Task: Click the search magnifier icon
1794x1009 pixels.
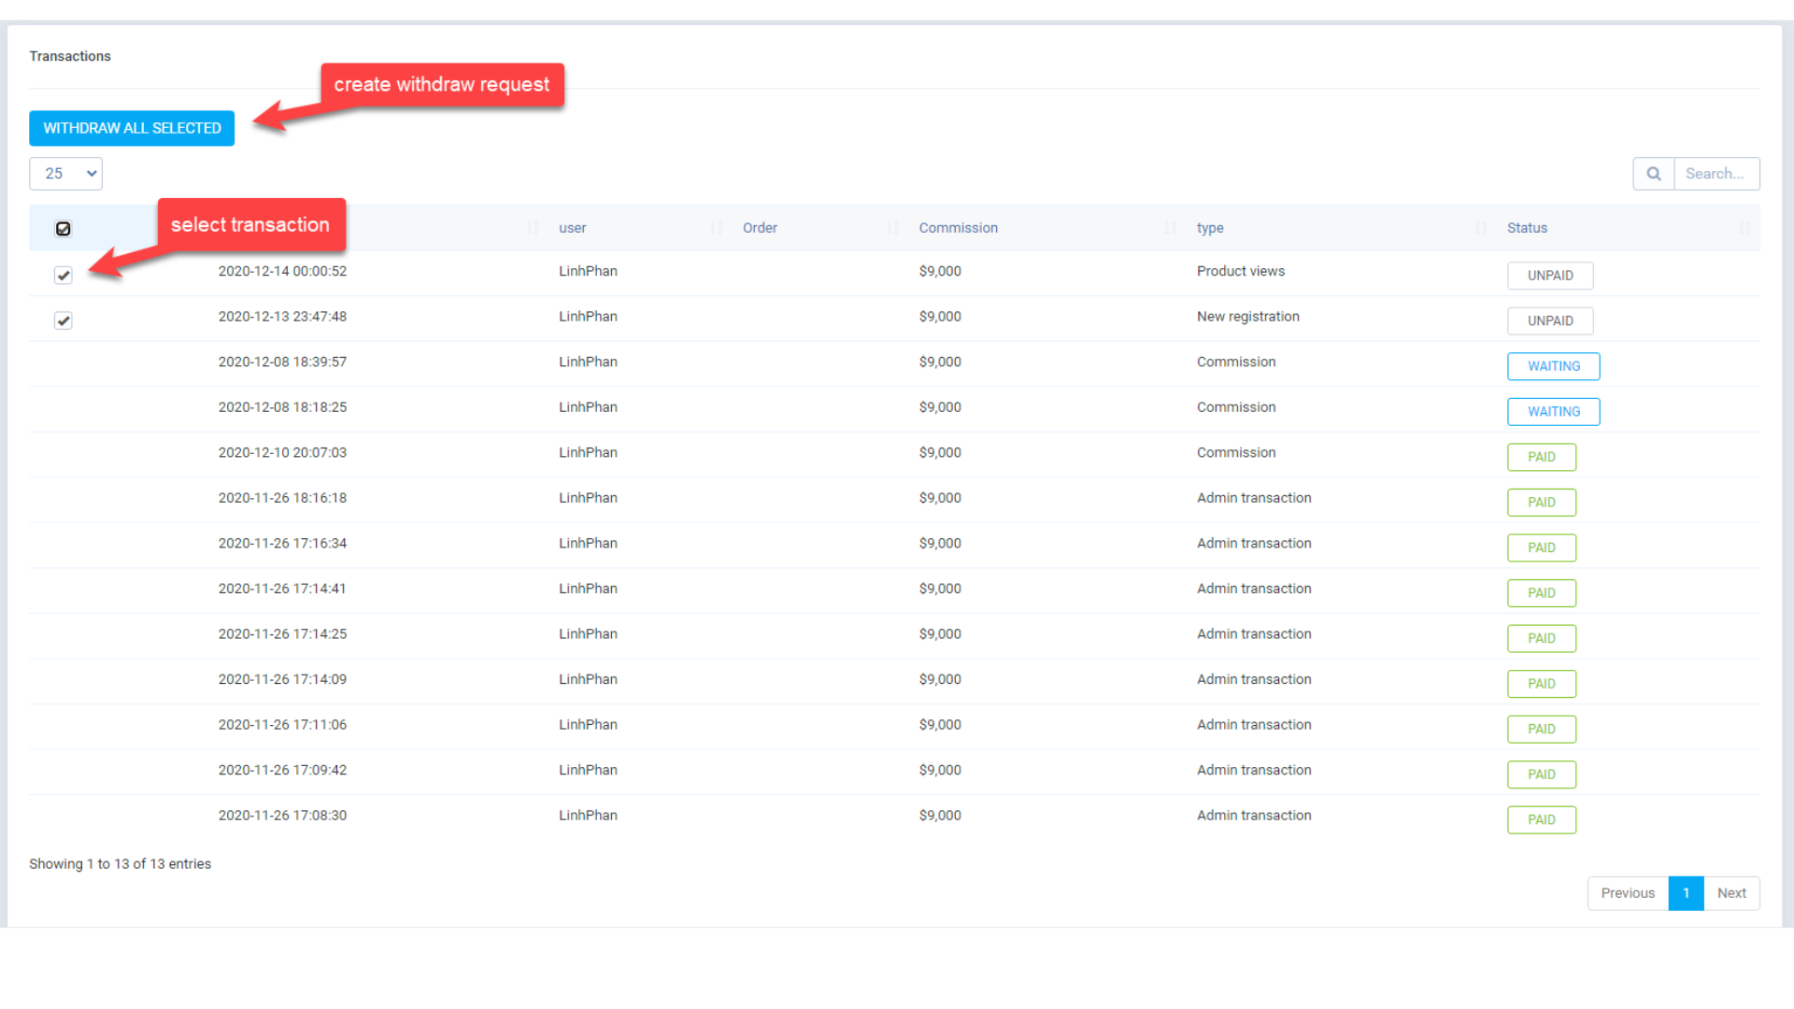Action: click(x=1653, y=173)
